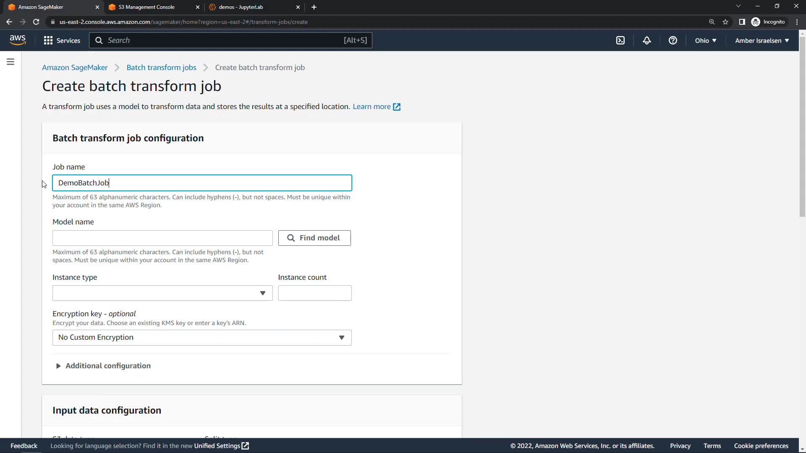Open the notifications bell
Screen dimensions: 806x453
[x=646, y=40]
